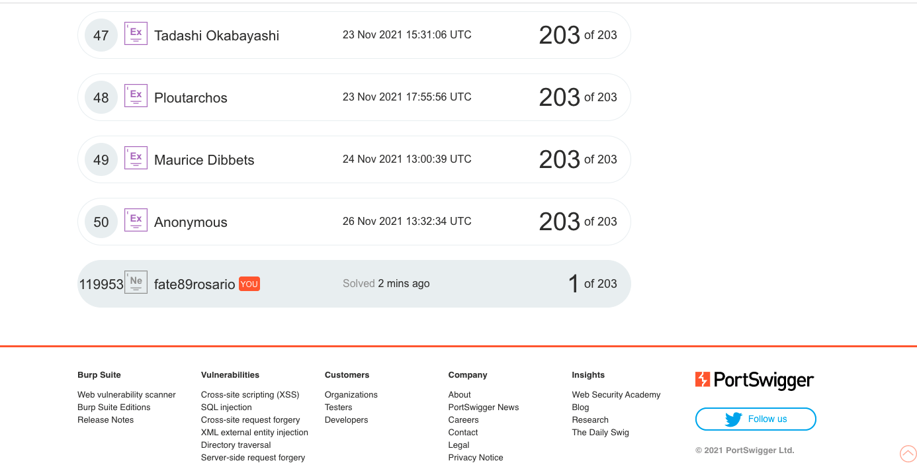The width and height of the screenshot is (917, 469).
Task: Select the username fate89rosario
Action: point(195,284)
